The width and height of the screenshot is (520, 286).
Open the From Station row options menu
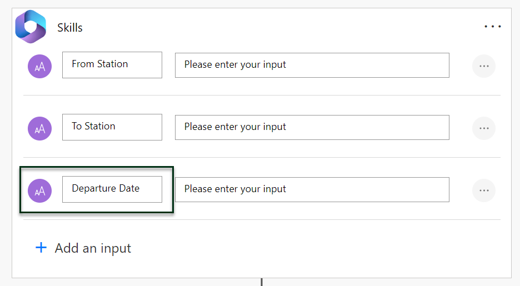tap(483, 66)
